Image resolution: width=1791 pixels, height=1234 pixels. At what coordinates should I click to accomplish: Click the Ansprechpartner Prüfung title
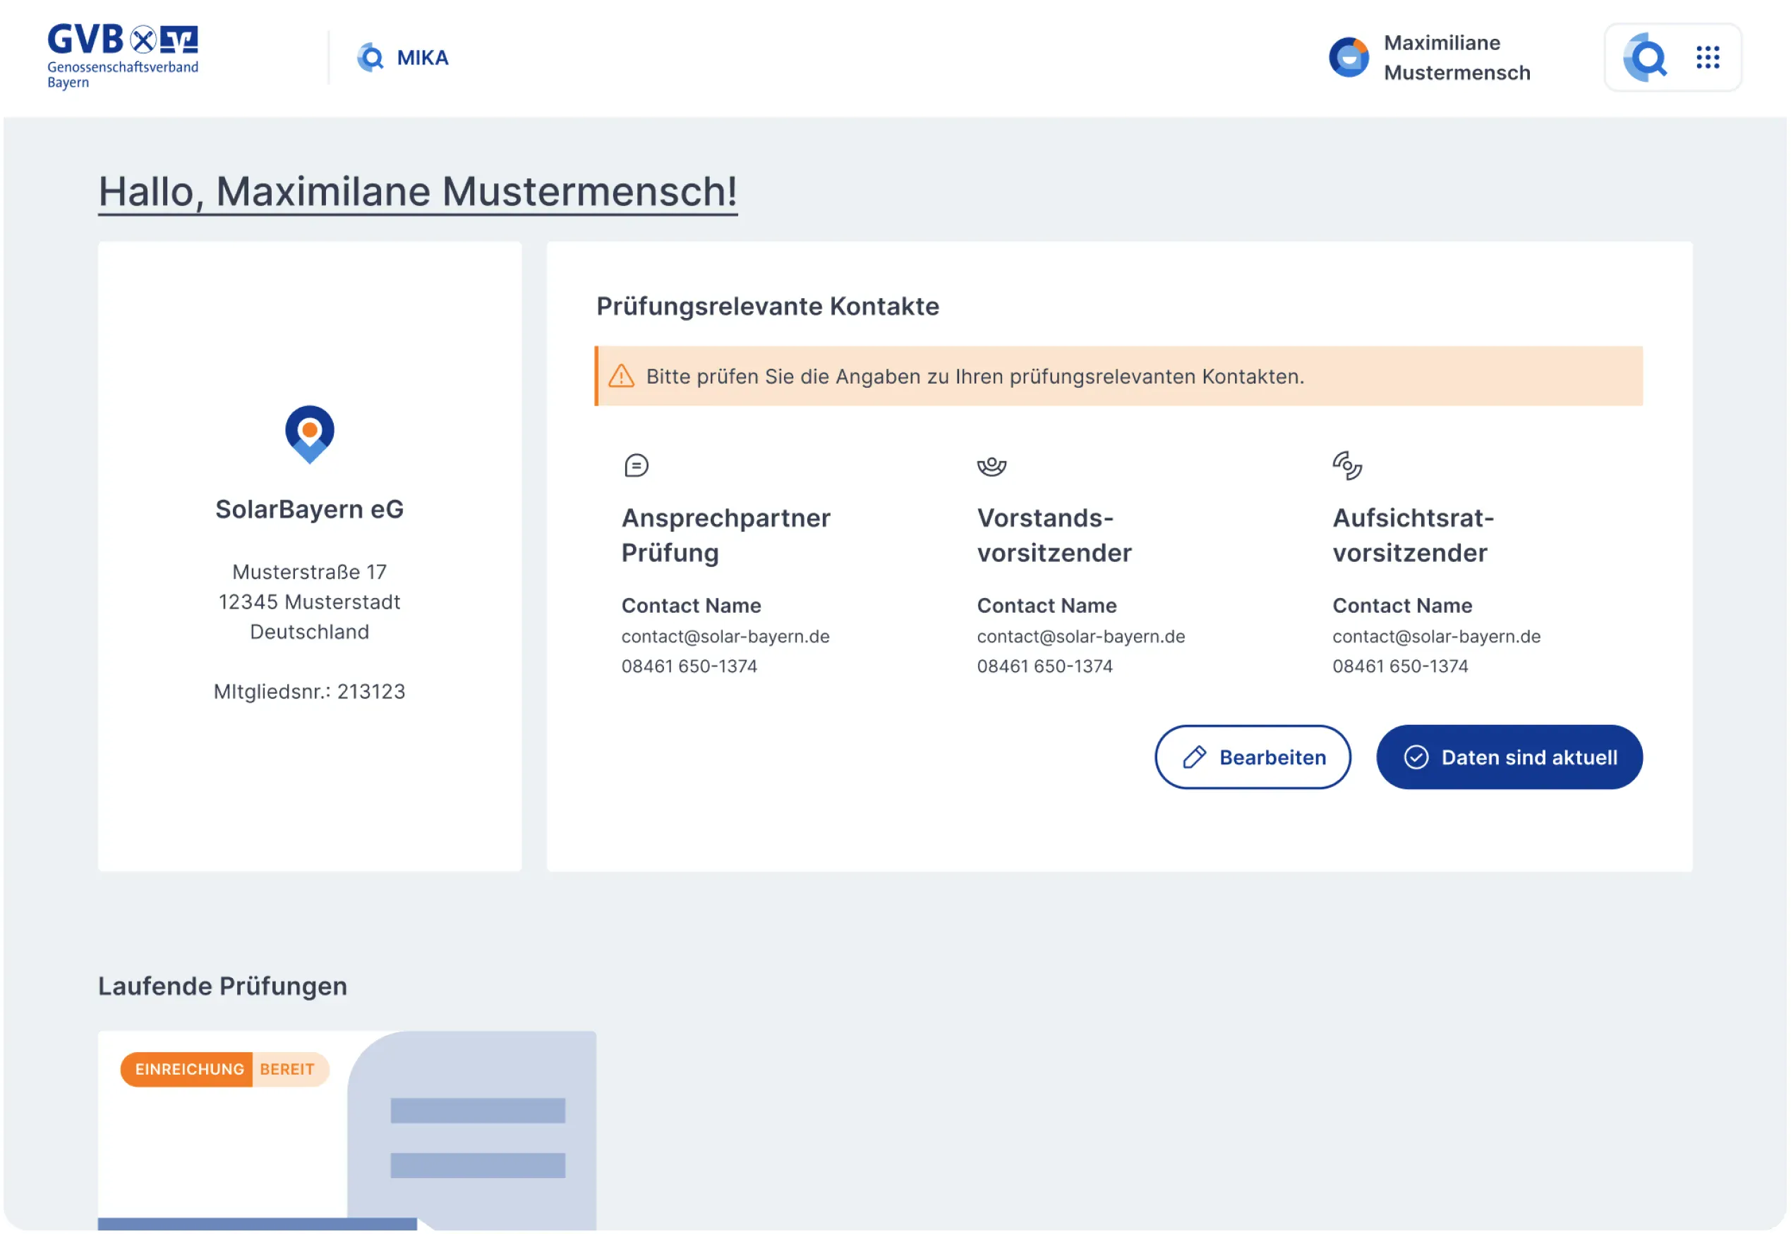(x=725, y=536)
